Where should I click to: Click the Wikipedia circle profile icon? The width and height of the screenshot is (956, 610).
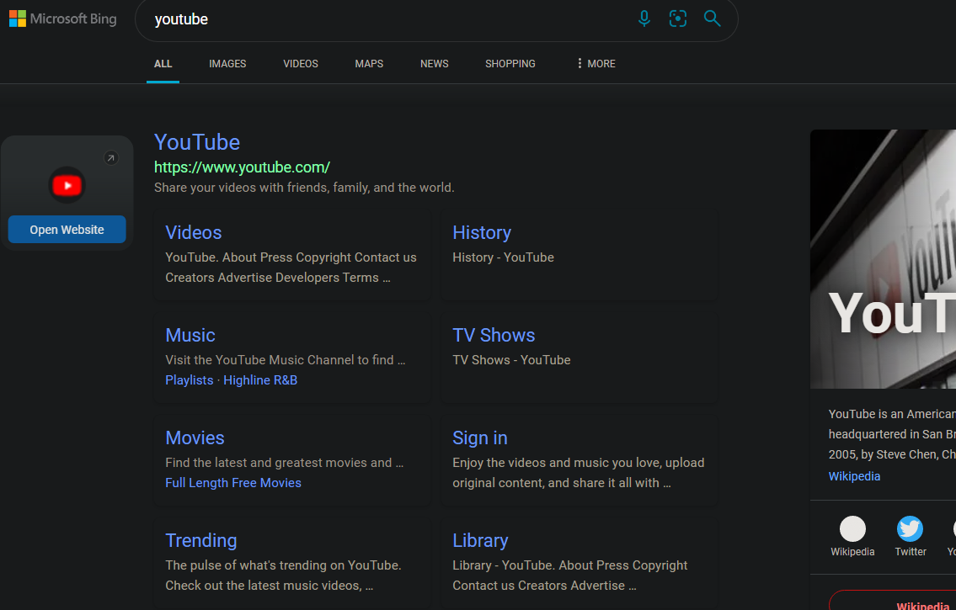pyautogui.click(x=852, y=528)
